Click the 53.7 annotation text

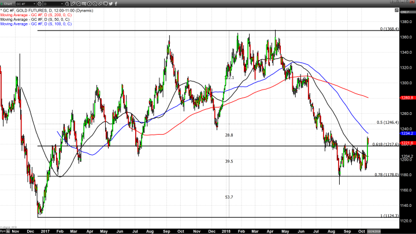tap(229, 197)
